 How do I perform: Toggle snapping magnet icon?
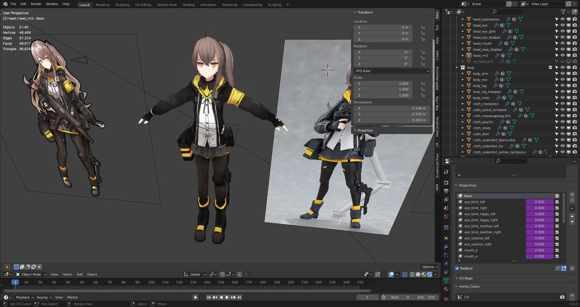pyautogui.click(x=222, y=274)
